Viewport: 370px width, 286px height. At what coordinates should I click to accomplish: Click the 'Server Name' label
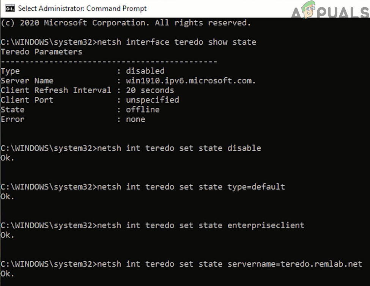27,80
